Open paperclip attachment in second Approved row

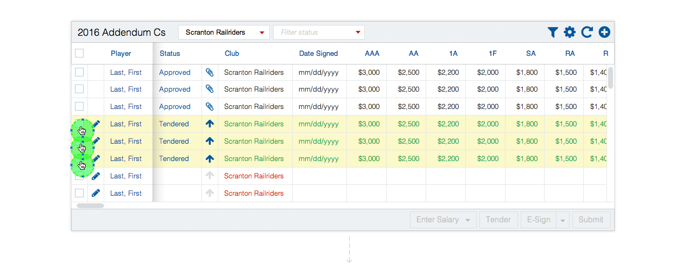(x=210, y=89)
